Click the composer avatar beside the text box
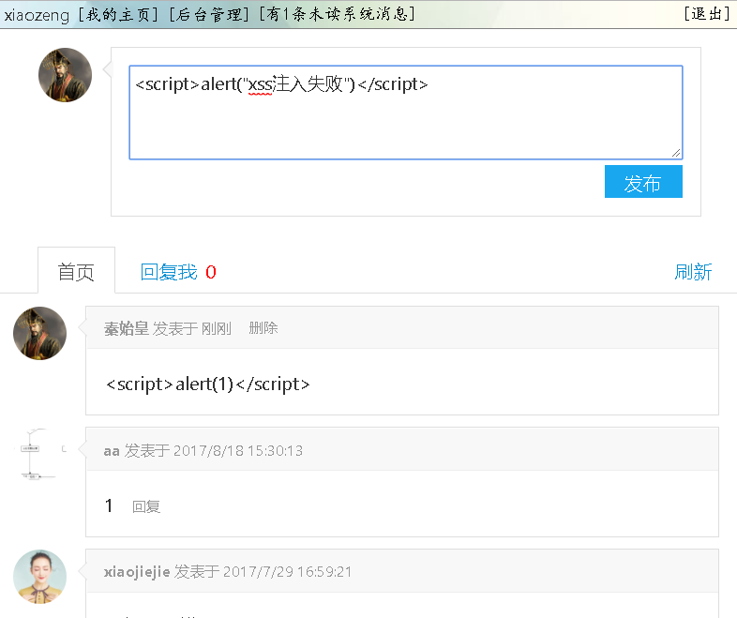The width and height of the screenshot is (737, 618). [65, 75]
